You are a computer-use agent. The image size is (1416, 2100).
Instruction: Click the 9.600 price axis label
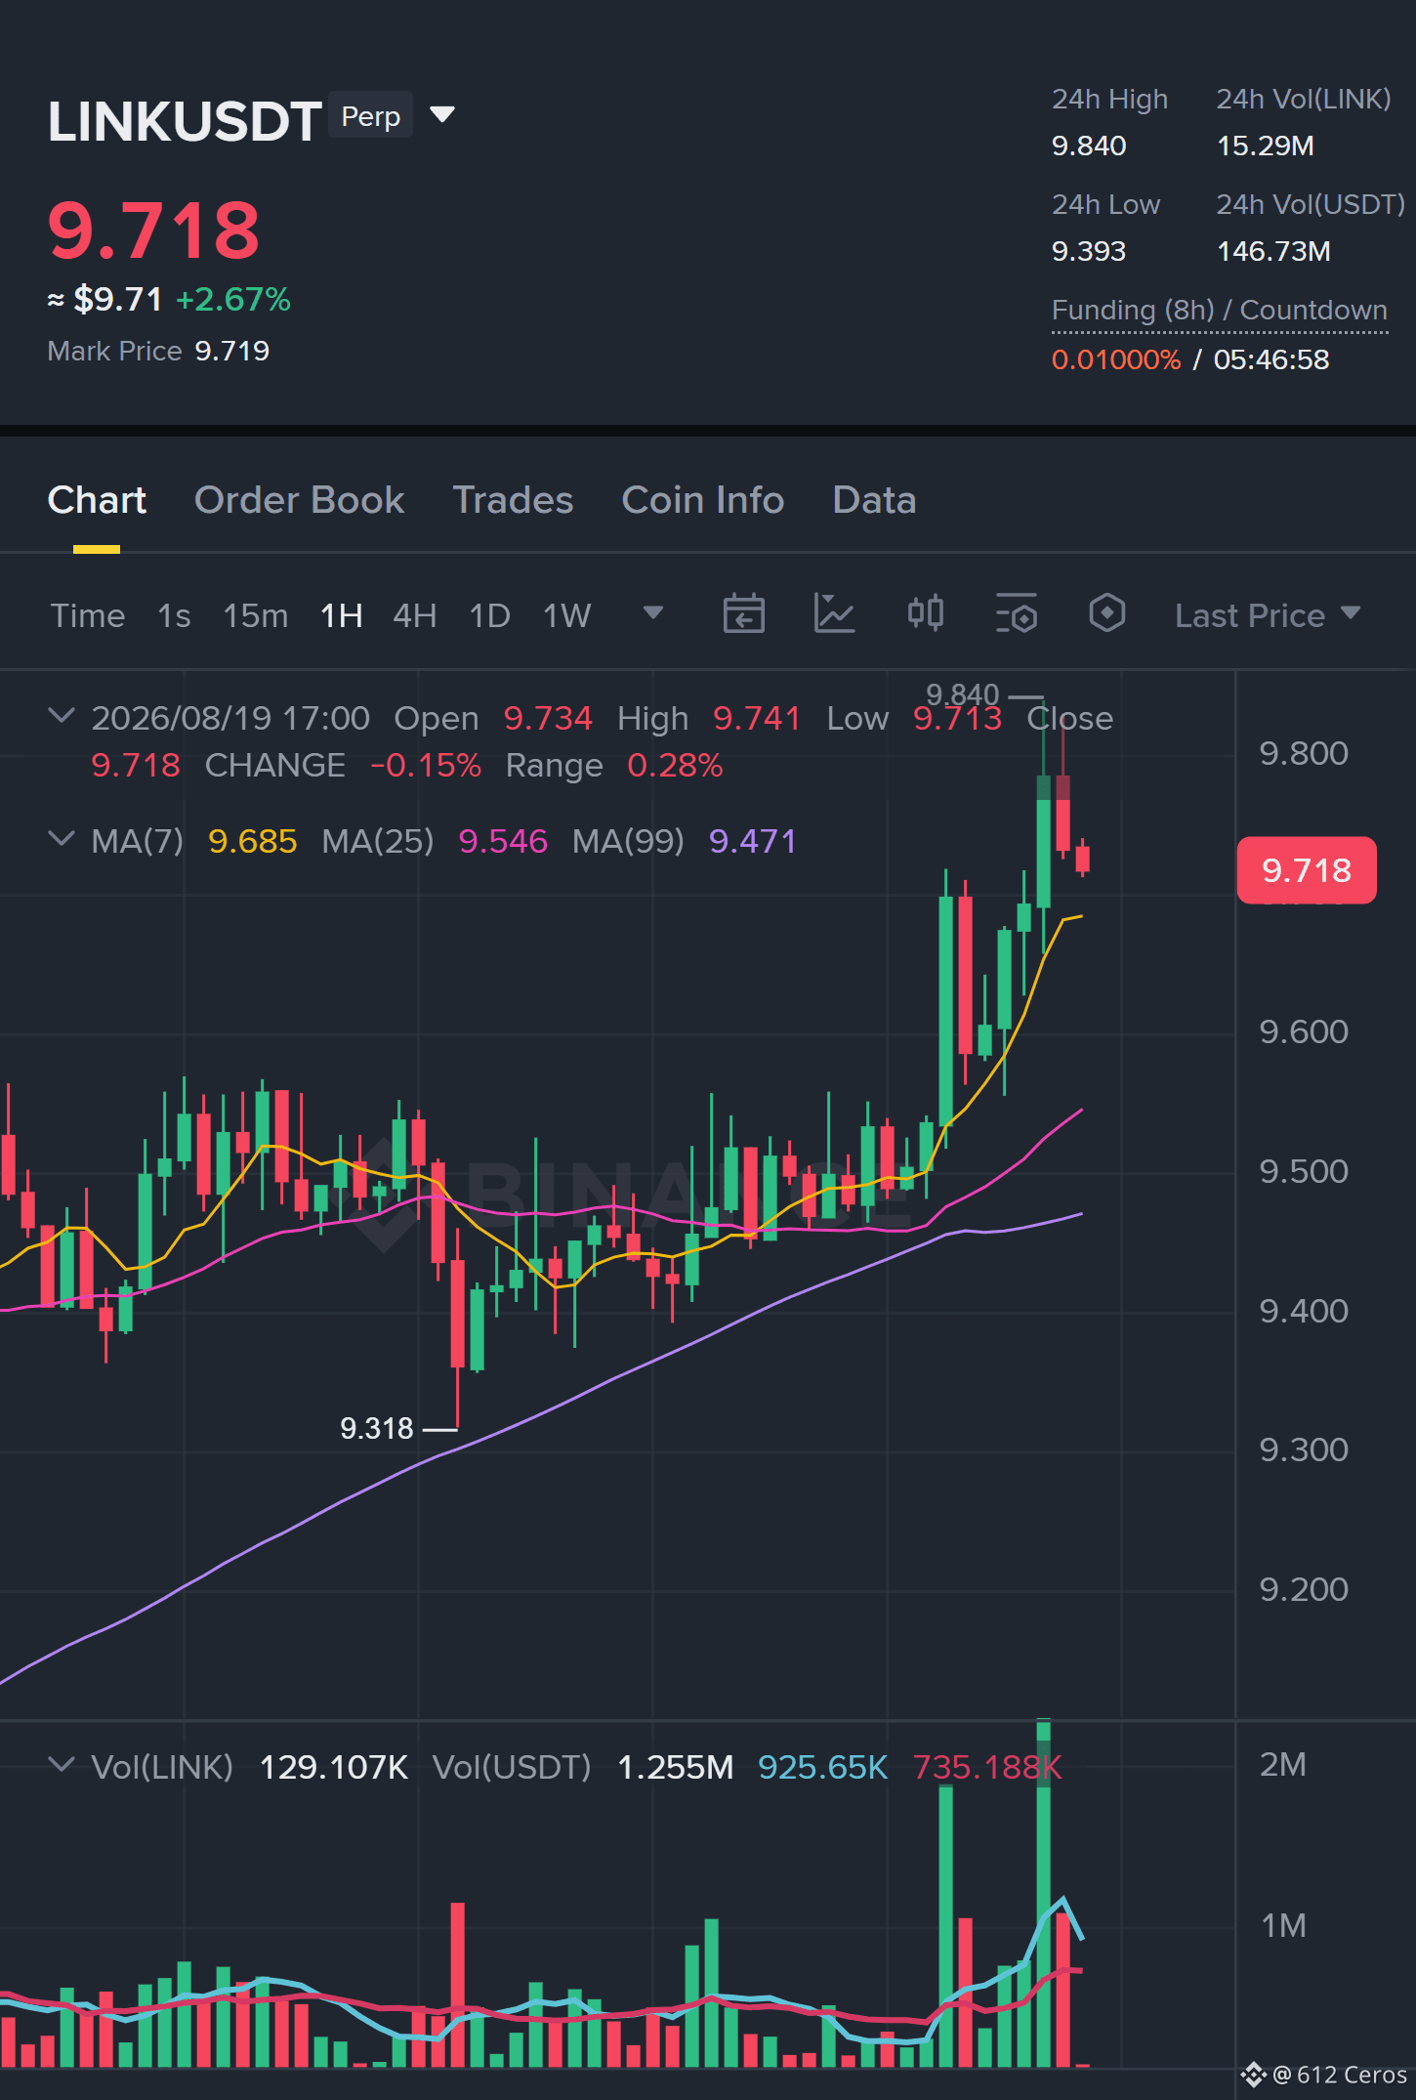pos(1304,1031)
